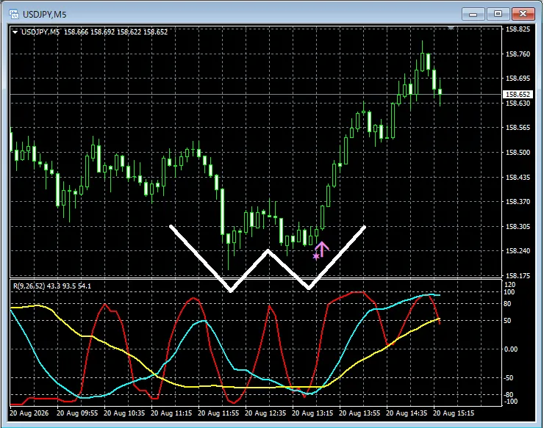Click price scale value 158.825
544x428 pixels.
[518, 29]
